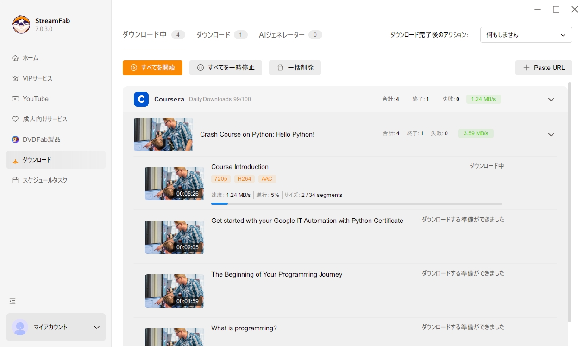Viewport: 584px width, 347px height.
Task: Click the 一括削除 button
Action: [295, 68]
